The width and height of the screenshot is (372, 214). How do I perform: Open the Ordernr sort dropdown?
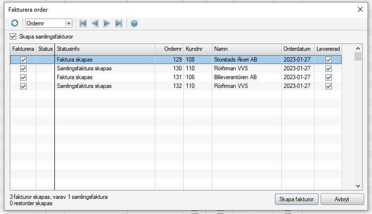coord(69,23)
